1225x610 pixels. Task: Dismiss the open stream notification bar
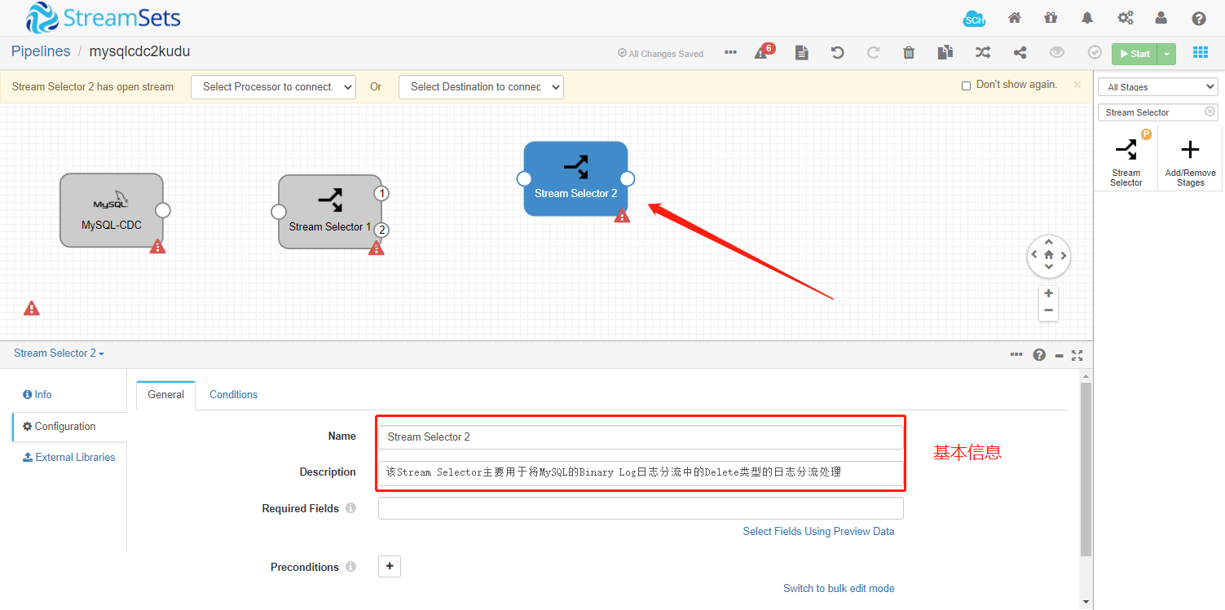tap(1077, 84)
